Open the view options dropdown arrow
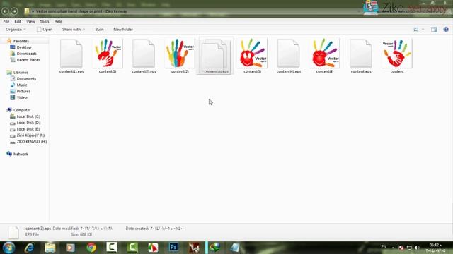This screenshot has width=453, height=254. (x=423, y=30)
